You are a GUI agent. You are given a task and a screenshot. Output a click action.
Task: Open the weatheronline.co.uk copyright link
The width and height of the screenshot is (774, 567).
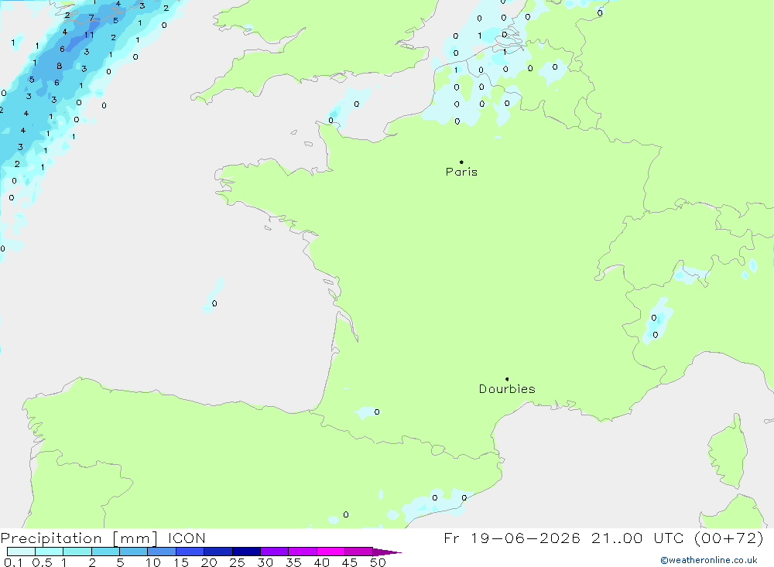point(709,560)
